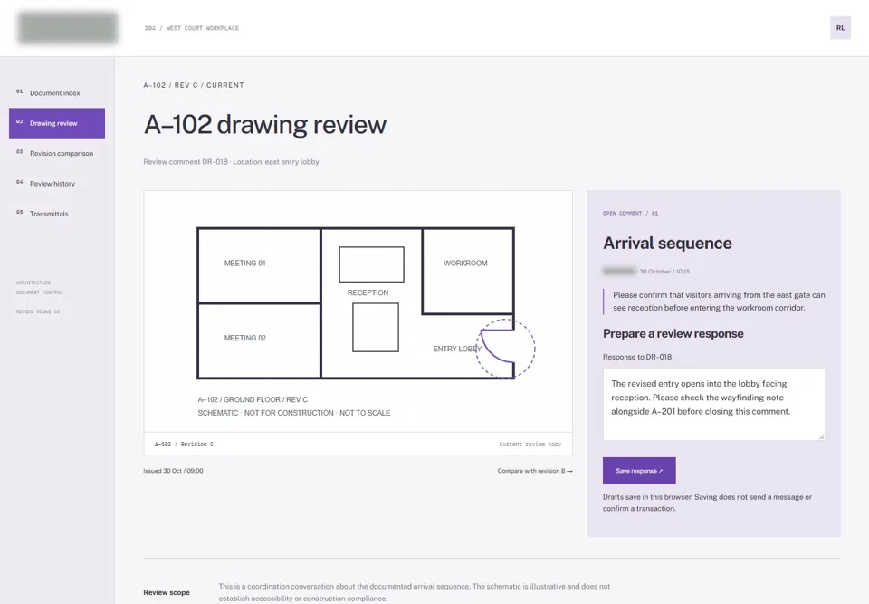Click the 'Review scope' label
Screen dimensions: 869x604
pyautogui.click(x=167, y=592)
